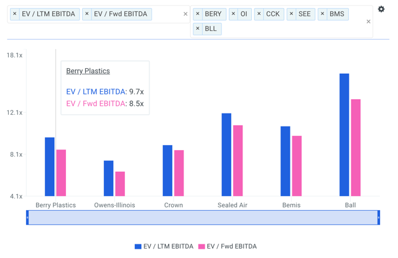Clear all selected company tickers
The height and width of the screenshot is (258, 398).
pyautogui.click(x=368, y=22)
